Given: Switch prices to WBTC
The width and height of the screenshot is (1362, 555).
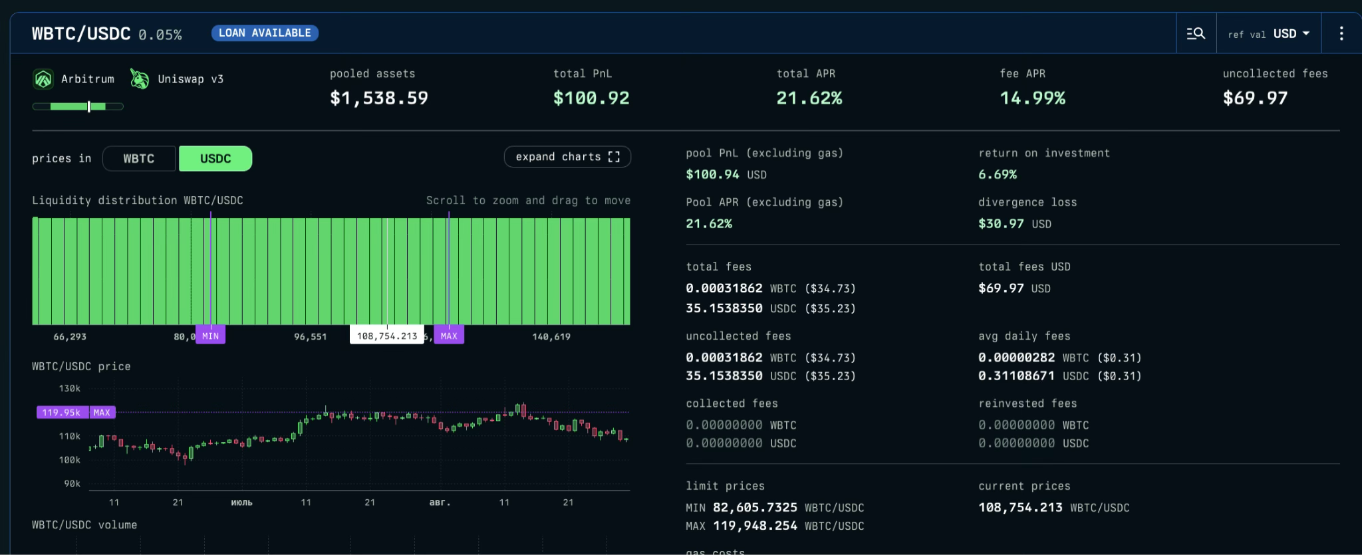Looking at the screenshot, I should coord(138,159).
